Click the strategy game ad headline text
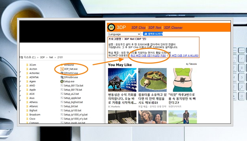247x141 pixels. (x=152, y=99)
